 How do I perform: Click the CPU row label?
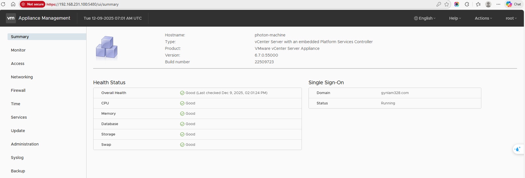105,103
